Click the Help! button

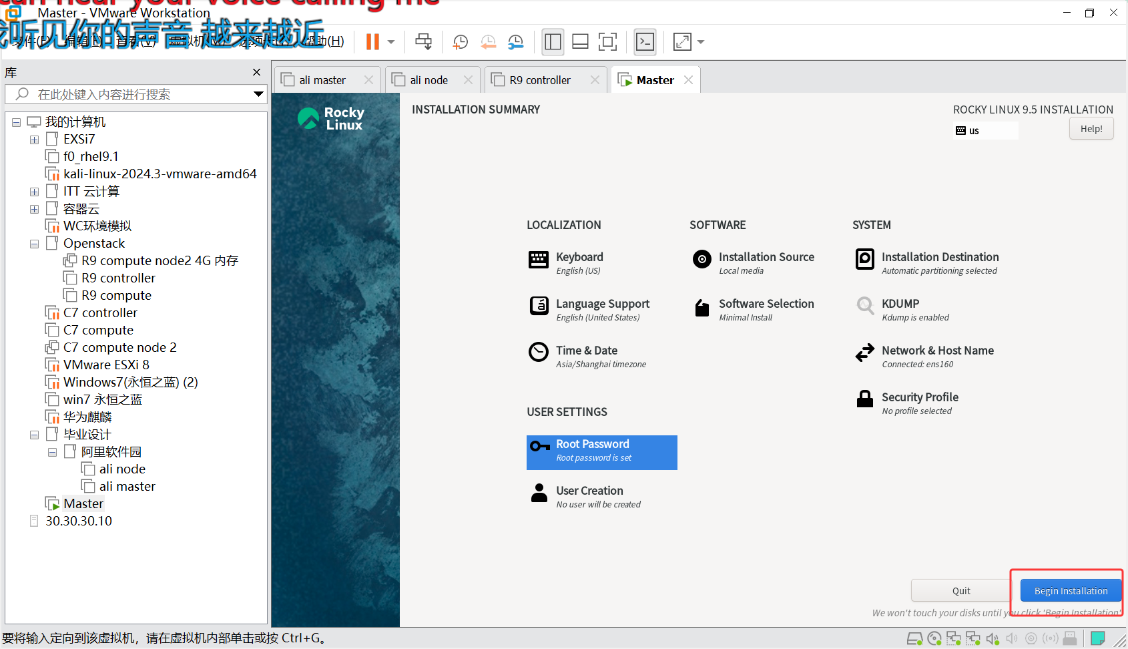pos(1091,129)
